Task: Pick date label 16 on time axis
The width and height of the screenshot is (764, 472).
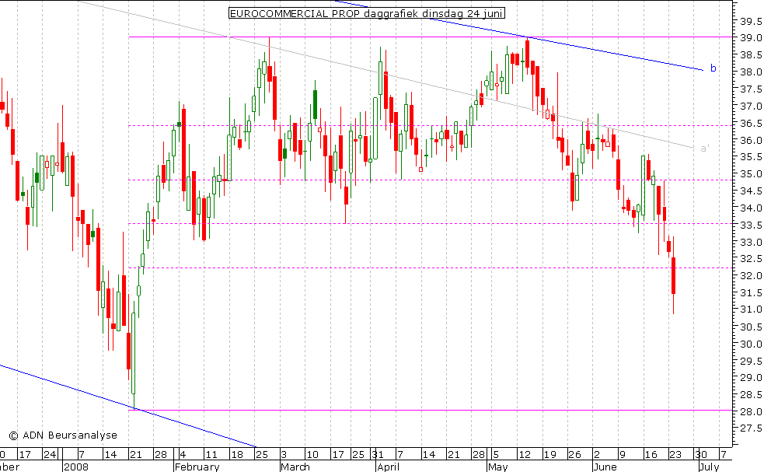Action: [x=651, y=454]
